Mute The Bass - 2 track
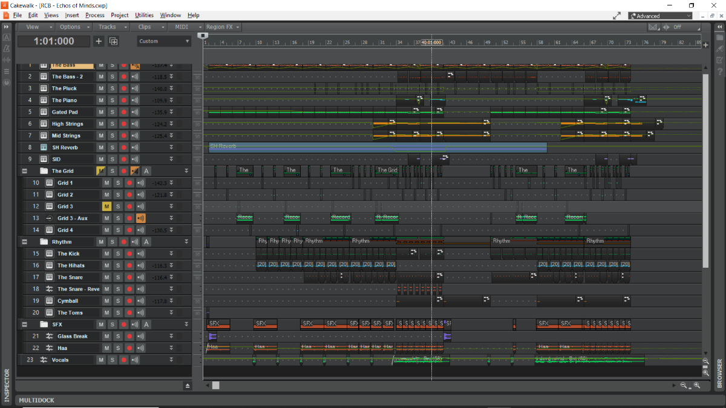Image resolution: width=726 pixels, height=408 pixels. [101, 77]
